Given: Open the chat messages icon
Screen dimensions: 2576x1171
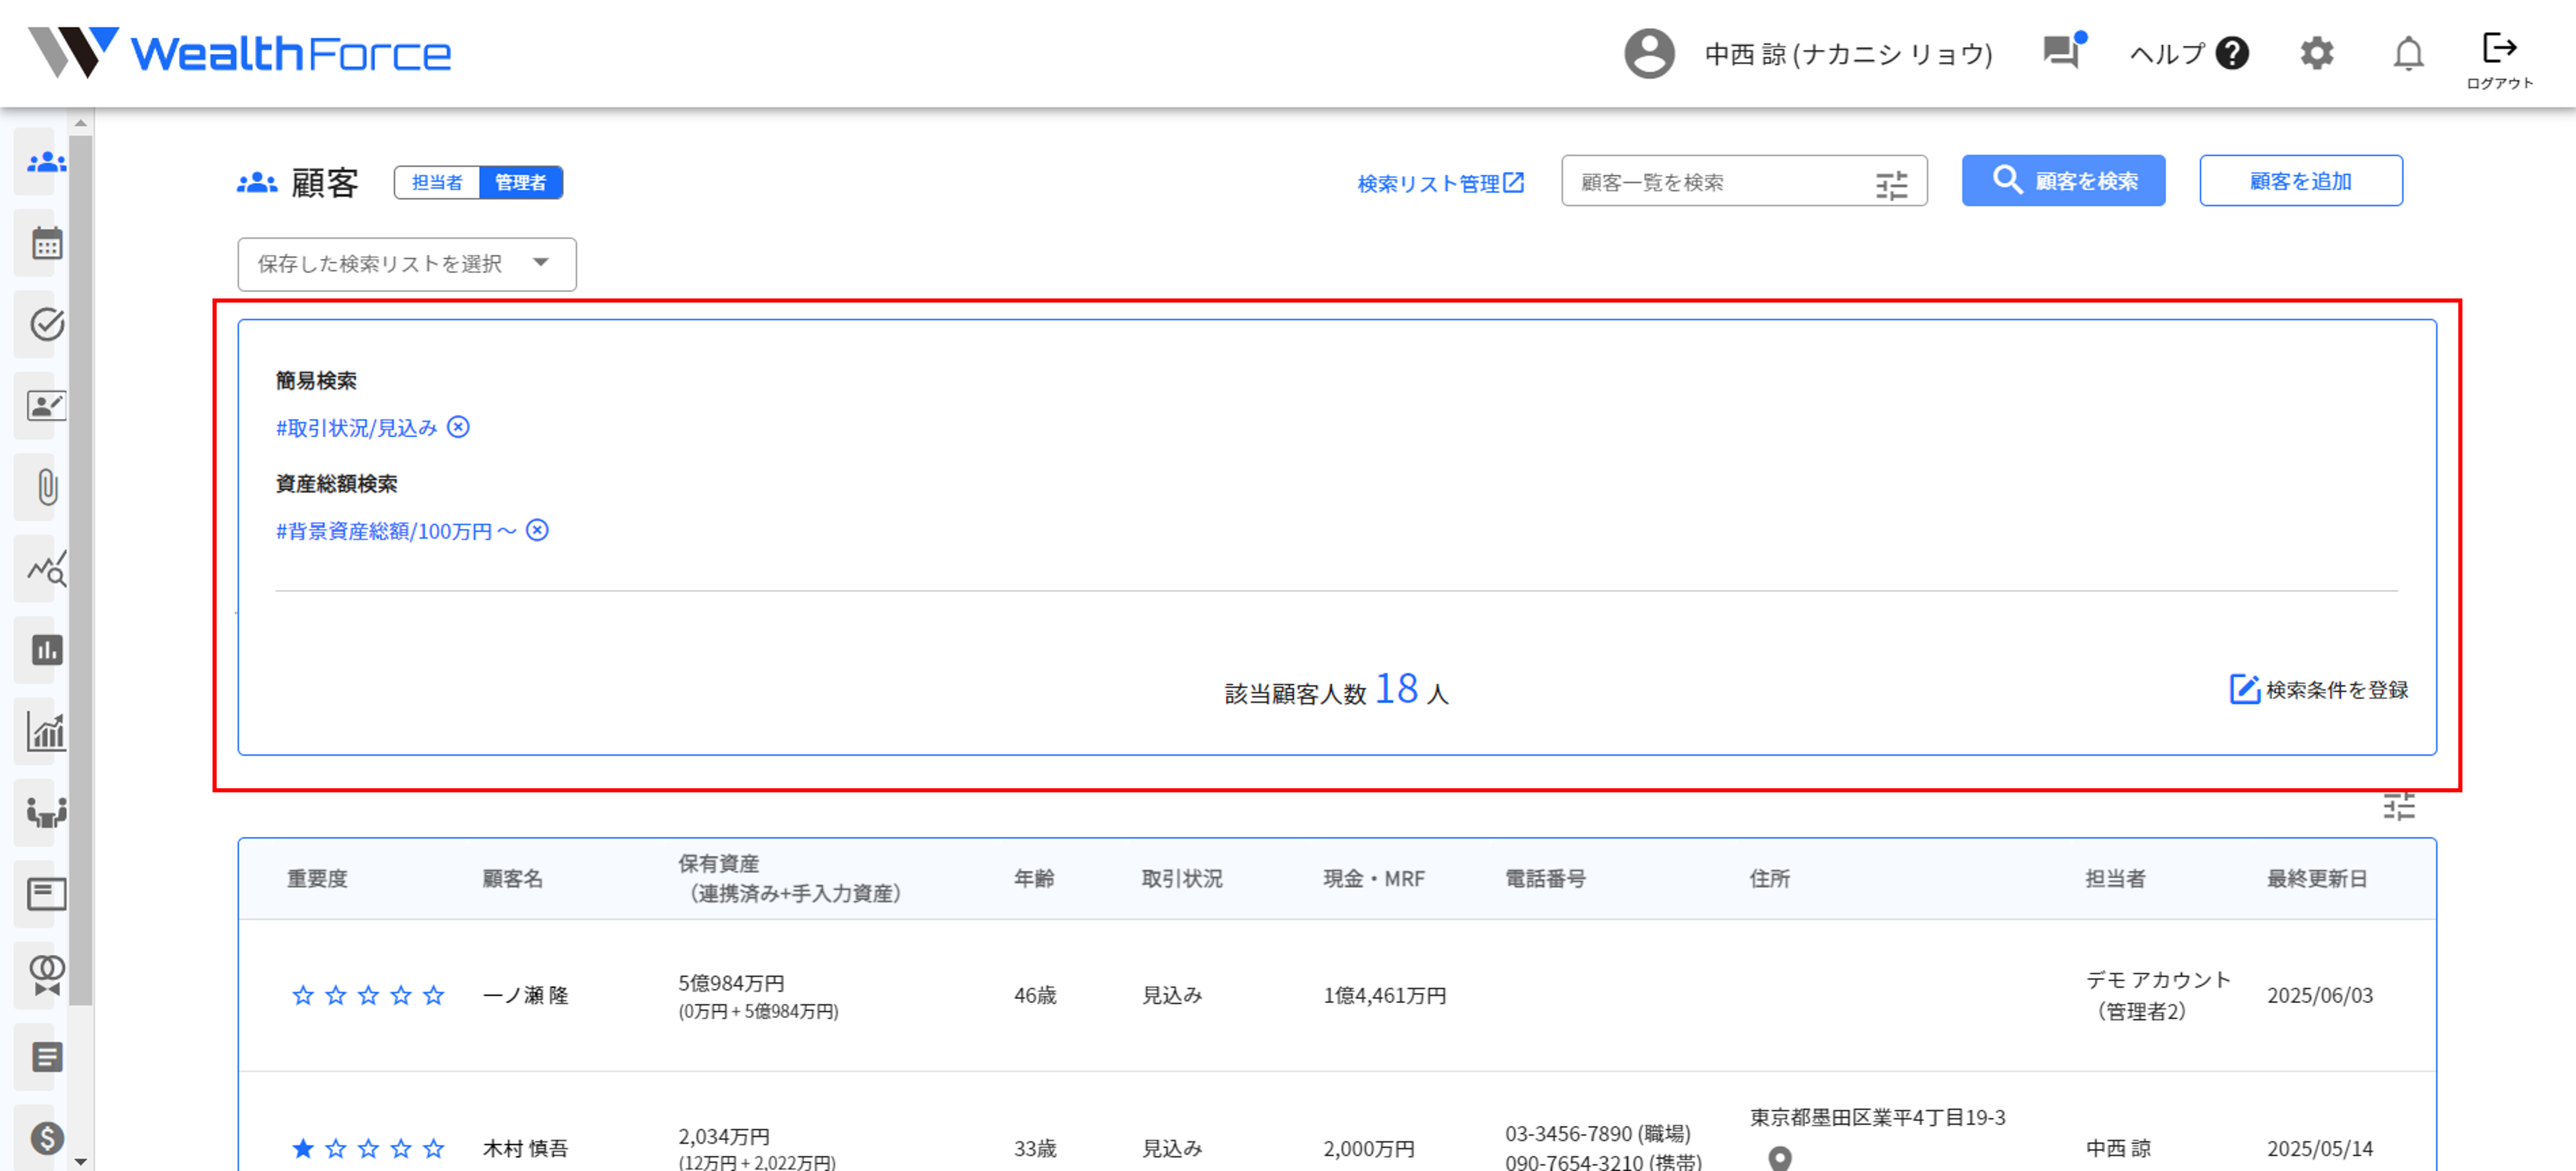Looking at the screenshot, I should (2063, 51).
